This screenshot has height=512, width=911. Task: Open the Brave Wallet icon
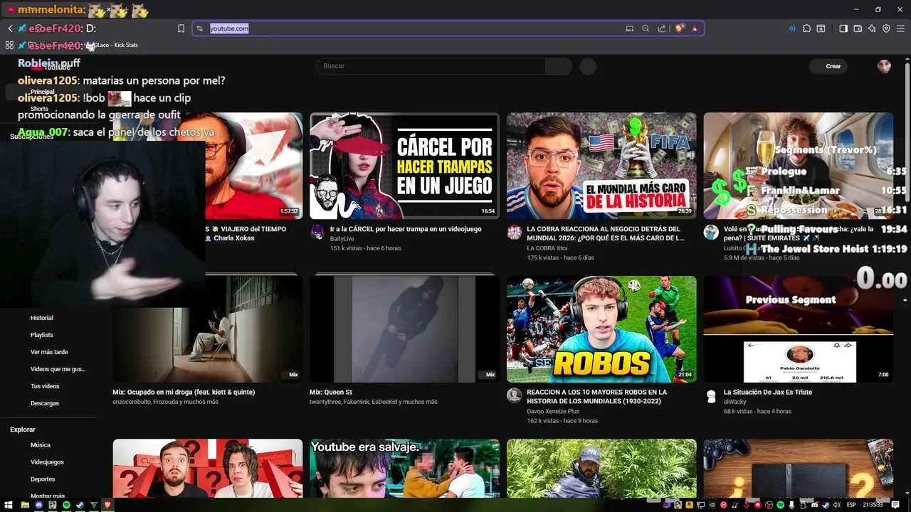point(858,28)
